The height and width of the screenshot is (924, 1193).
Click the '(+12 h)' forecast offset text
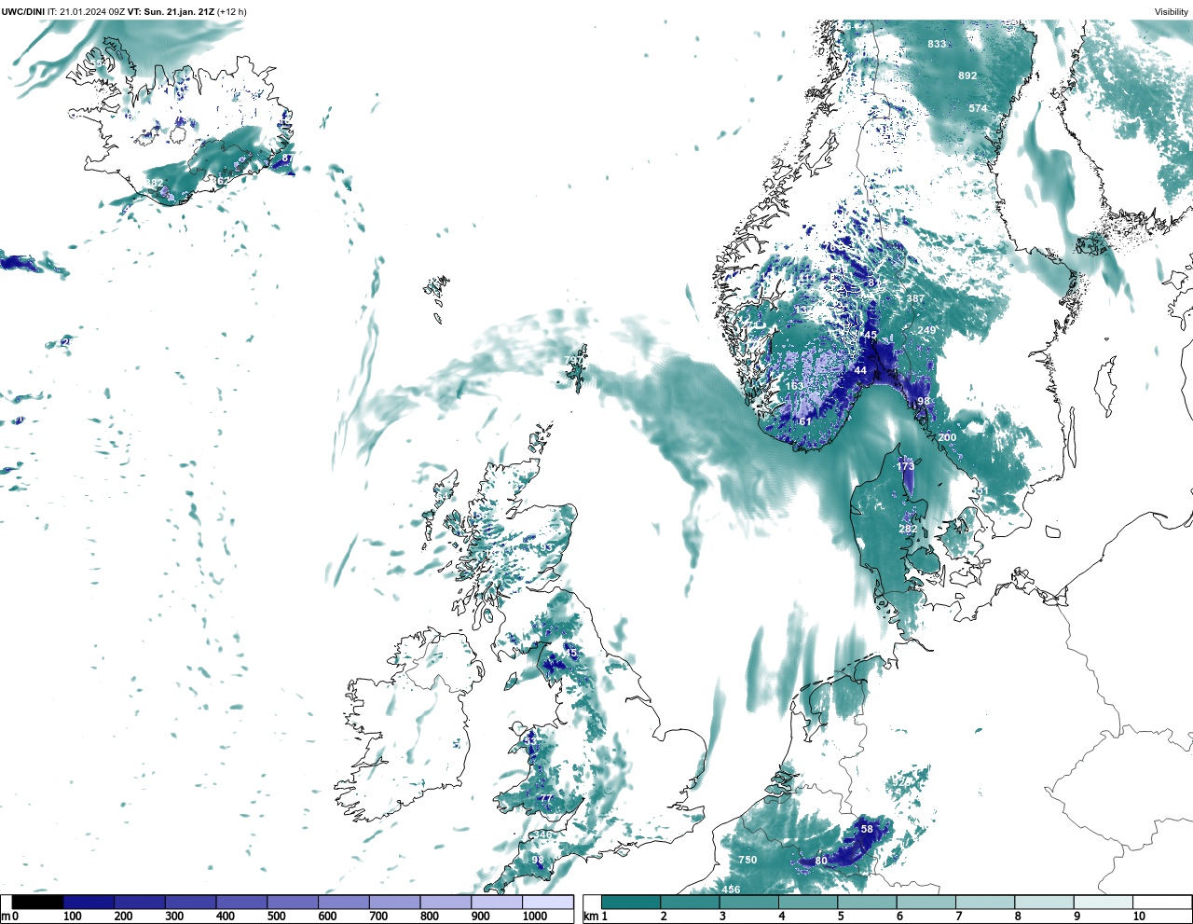[231, 12]
